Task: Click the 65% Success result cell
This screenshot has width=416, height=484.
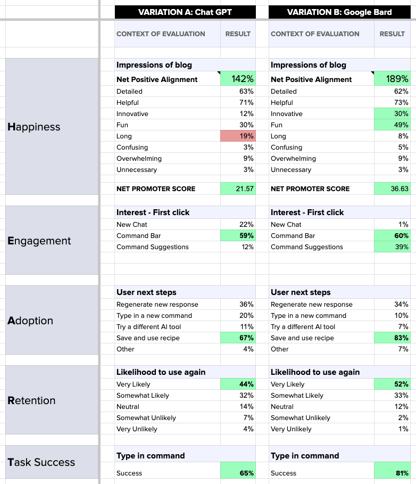Action: pos(238,473)
